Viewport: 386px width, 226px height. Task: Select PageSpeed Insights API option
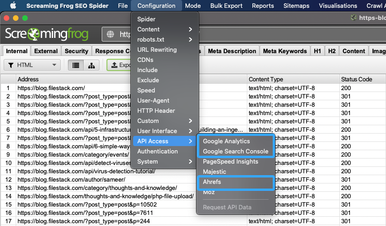[x=236, y=161]
